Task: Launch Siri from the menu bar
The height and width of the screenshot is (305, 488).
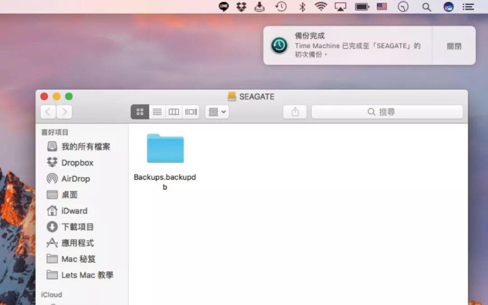Action: click(x=449, y=6)
